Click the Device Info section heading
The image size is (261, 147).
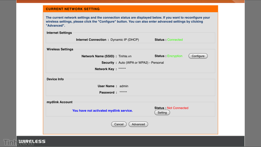tap(55, 79)
